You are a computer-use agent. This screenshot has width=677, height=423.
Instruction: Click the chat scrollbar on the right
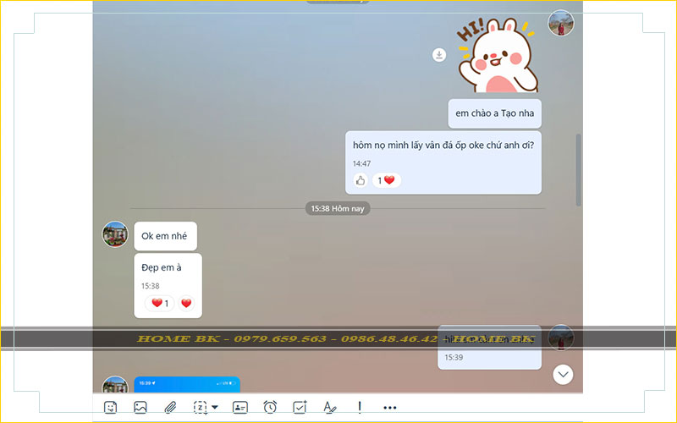pyautogui.click(x=579, y=169)
